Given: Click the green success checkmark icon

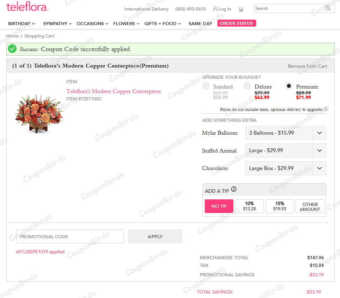Looking at the screenshot, I should click(x=12, y=49).
